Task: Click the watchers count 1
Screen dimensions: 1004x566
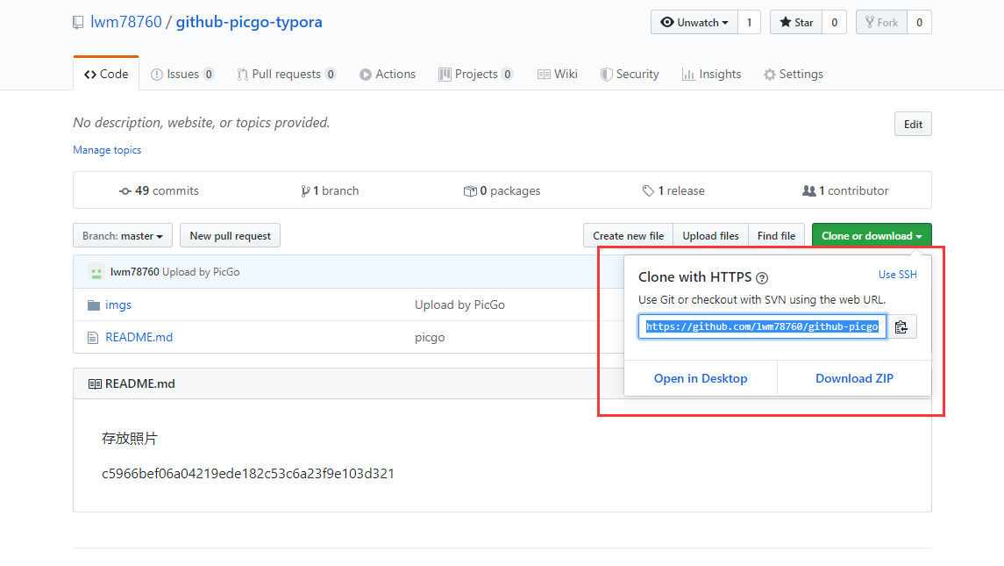Action: 749,23
